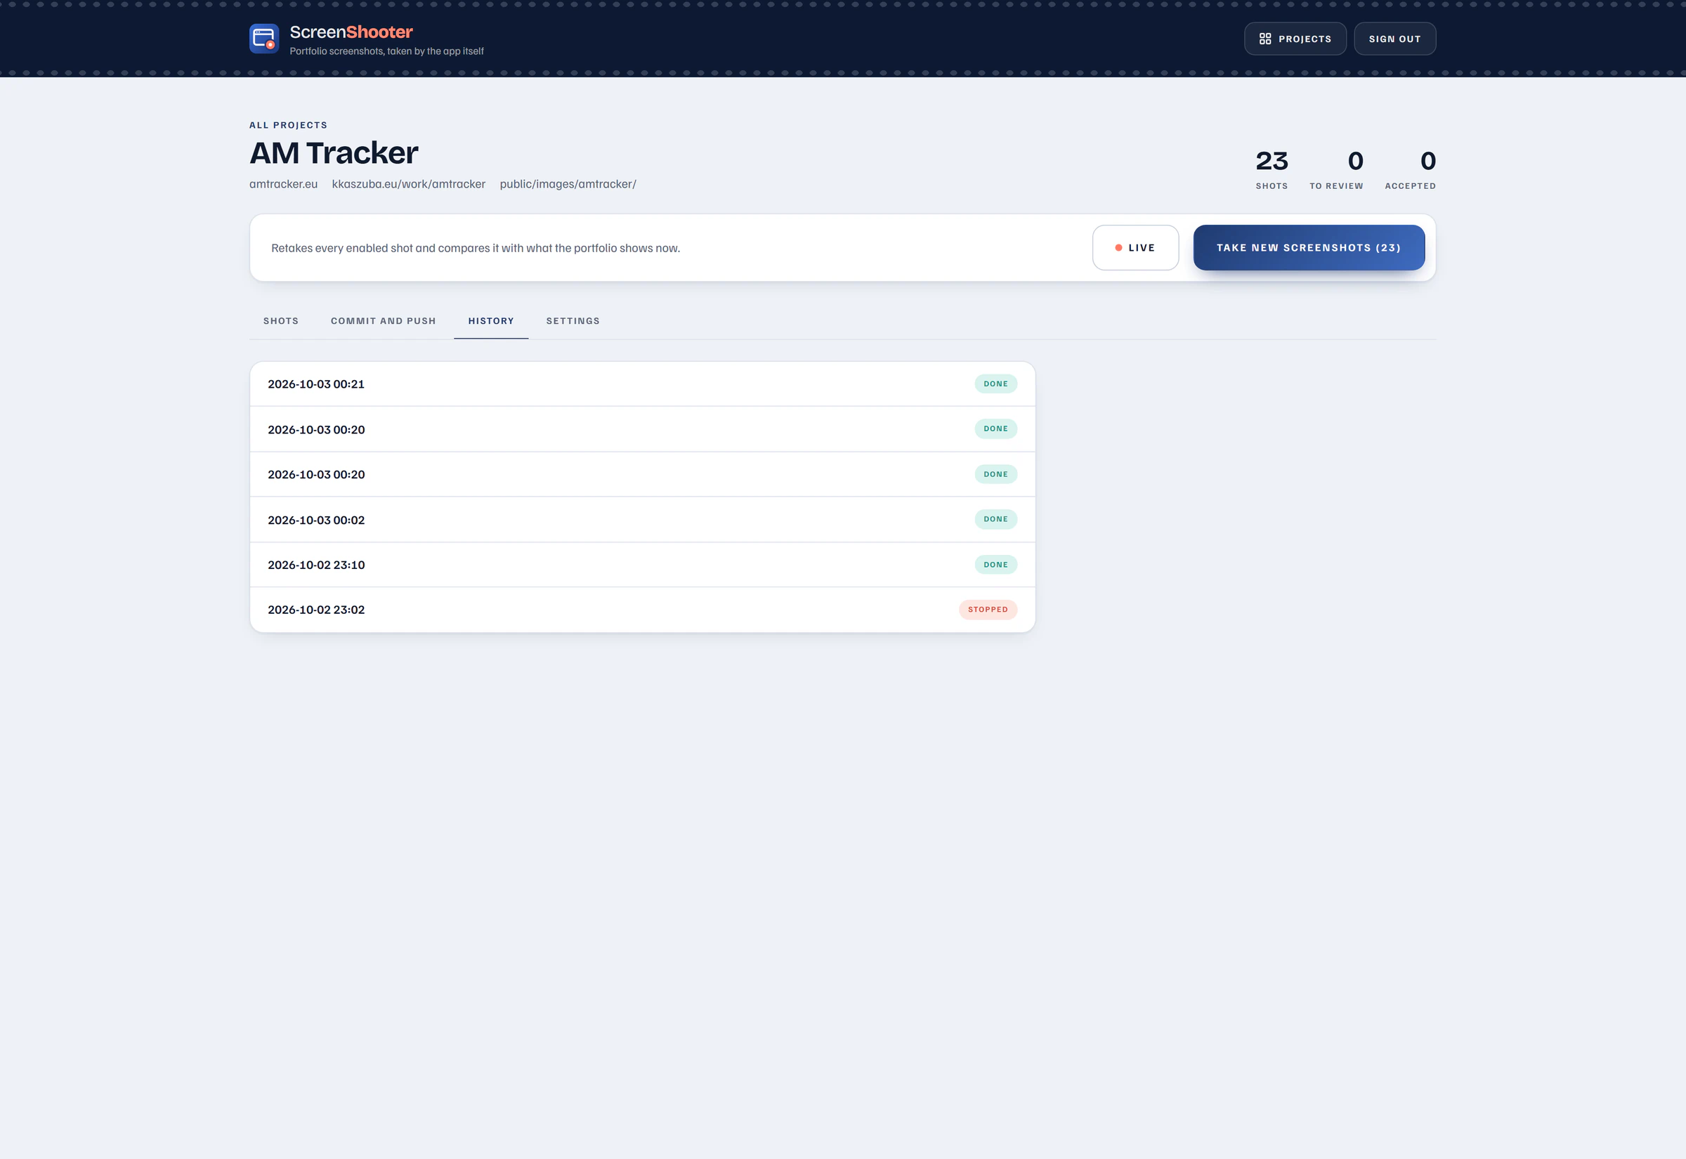Sign out of the account
The image size is (1686, 1159).
1394,39
